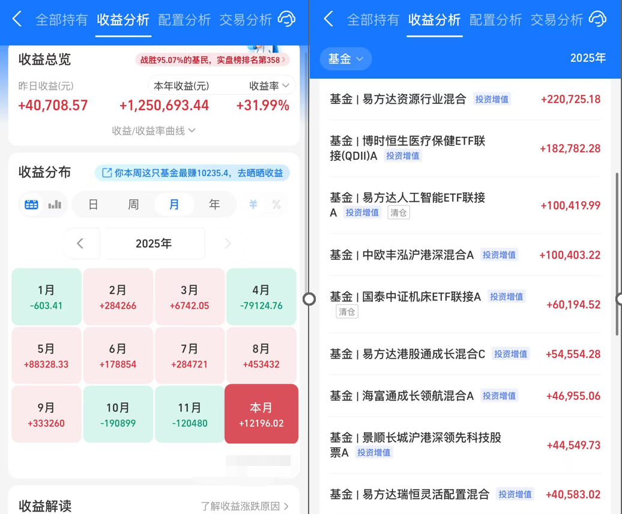Open 收益分析 tab in left panel
Screen dimensions: 622x514
(x=123, y=20)
